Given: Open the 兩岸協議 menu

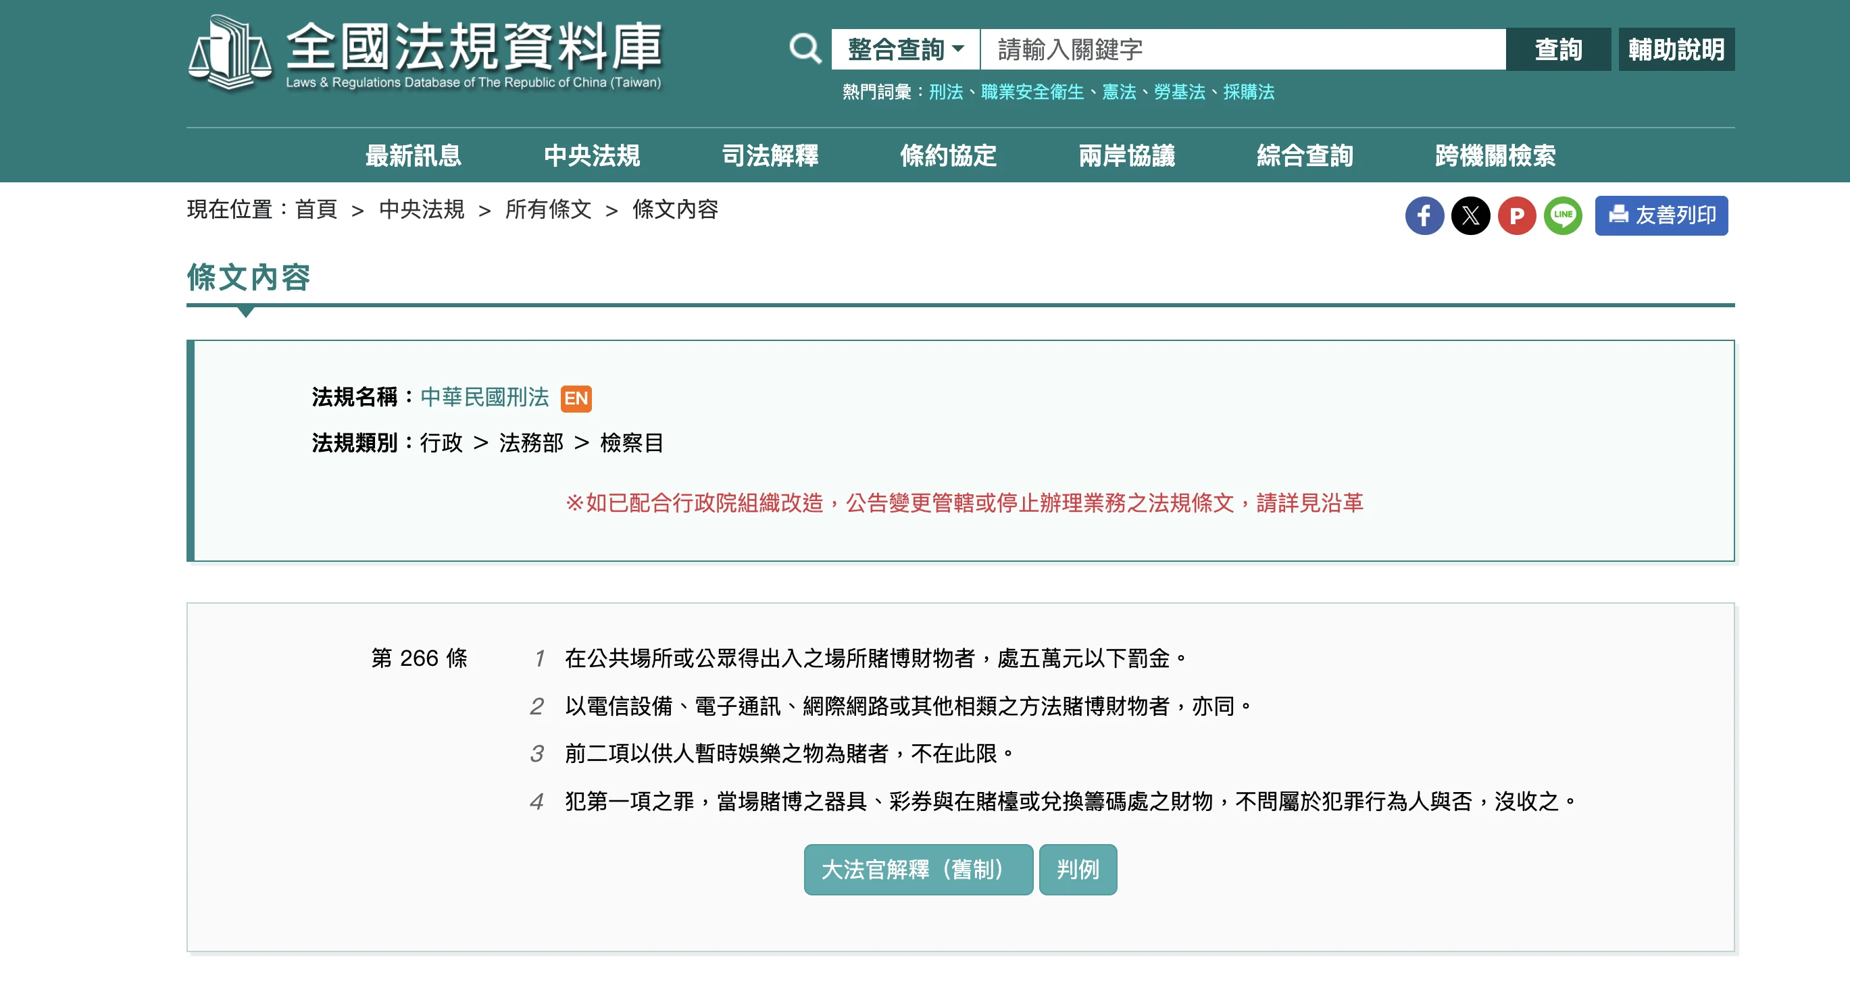Looking at the screenshot, I should [x=1127, y=156].
